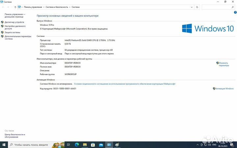Viewport: 237px width, 148px height.
Task: Open Device Manager link (Диспетчер устройств)
Action: [x=14, y=22]
